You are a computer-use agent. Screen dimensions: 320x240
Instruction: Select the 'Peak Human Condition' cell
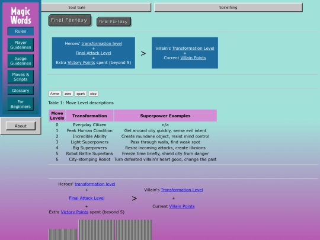pos(89,130)
